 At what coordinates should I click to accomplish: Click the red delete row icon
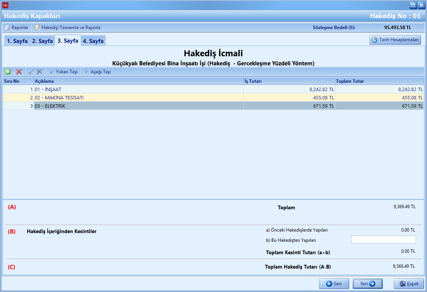(x=19, y=72)
